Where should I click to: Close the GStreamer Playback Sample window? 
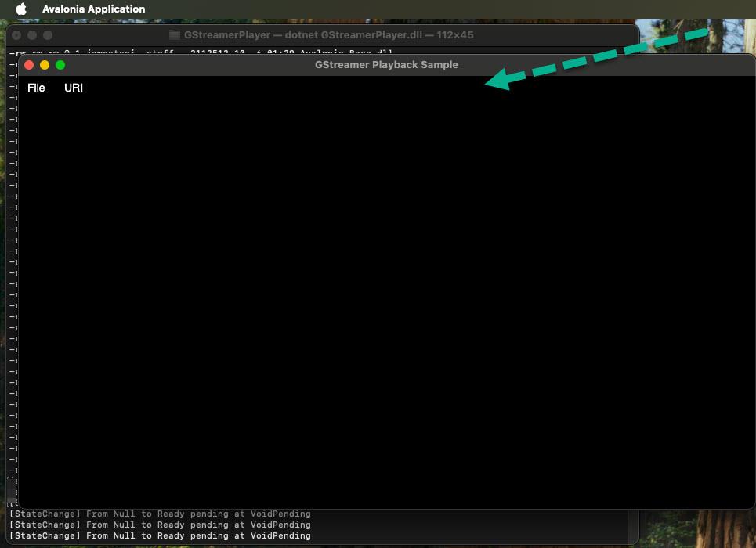(30, 65)
